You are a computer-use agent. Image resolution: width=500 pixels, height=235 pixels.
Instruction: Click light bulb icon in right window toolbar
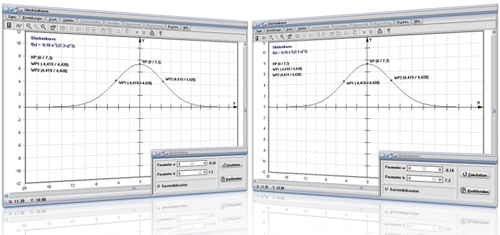[389, 31]
